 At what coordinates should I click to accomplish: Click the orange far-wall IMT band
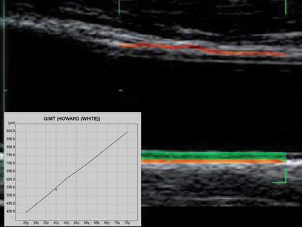213,162
